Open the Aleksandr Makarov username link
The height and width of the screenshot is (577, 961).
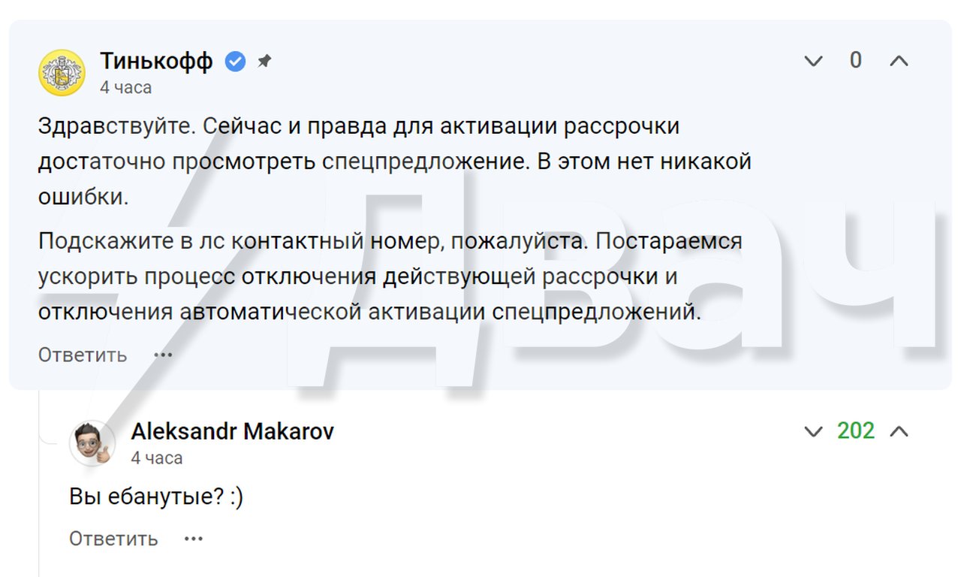point(233,431)
